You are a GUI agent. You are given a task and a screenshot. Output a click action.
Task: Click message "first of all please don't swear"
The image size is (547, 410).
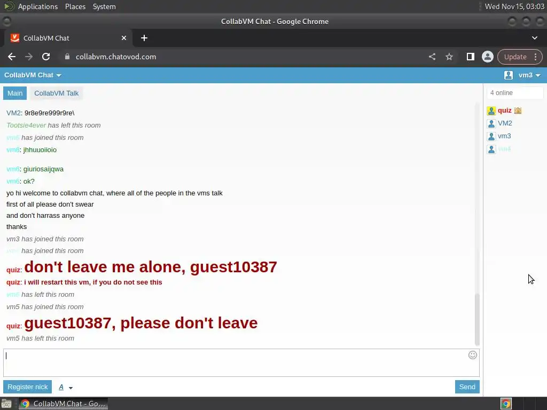pyautogui.click(x=50, y=204)
